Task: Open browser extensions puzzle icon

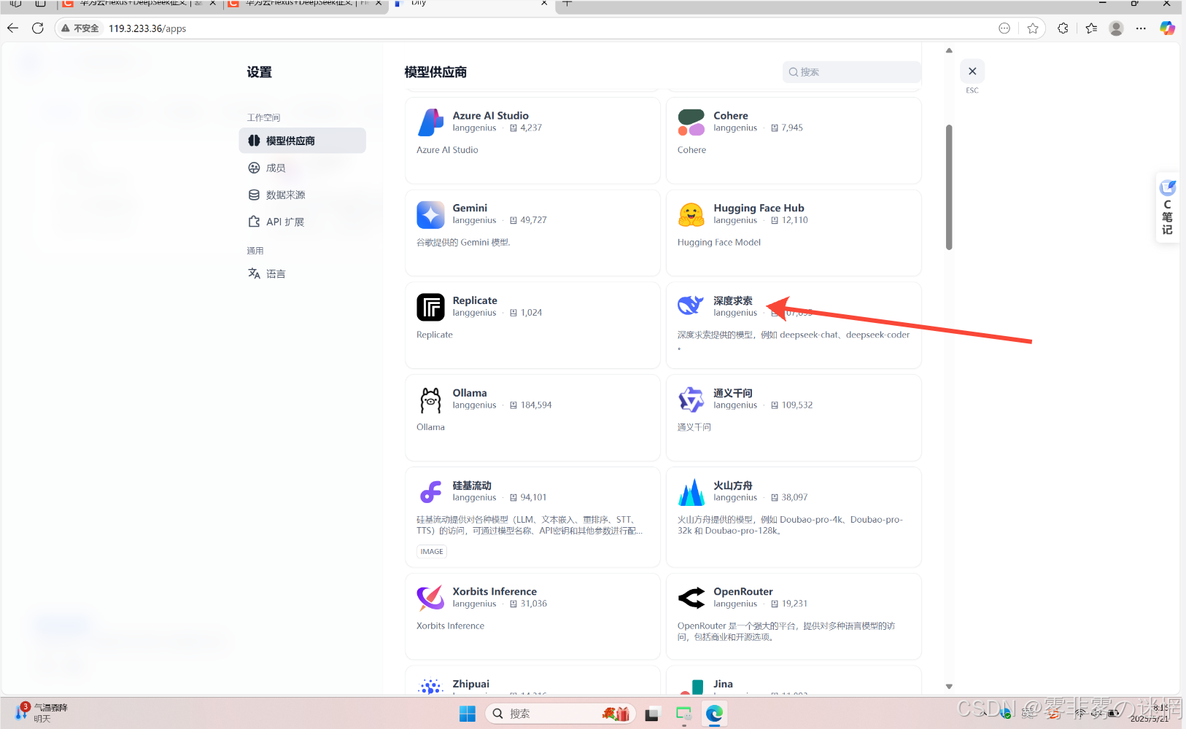Action: (1063, 28)
